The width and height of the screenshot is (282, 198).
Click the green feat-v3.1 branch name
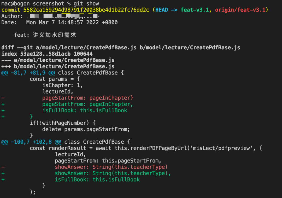(195, 10)
